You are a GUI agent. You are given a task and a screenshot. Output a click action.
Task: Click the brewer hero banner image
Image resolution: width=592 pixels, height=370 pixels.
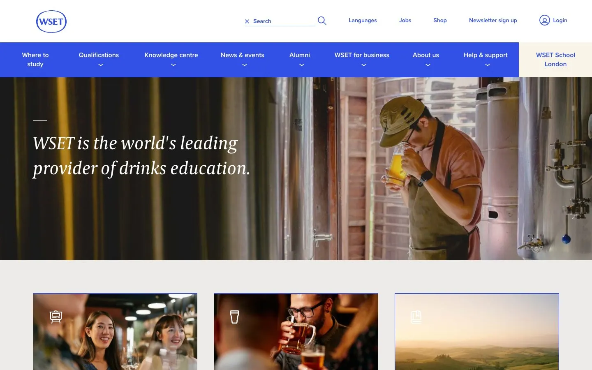tap(296, 169)
